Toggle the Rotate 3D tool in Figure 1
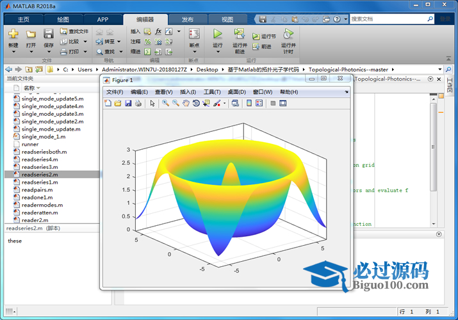The height and width of the screenshot is (320, 458). 196,103
